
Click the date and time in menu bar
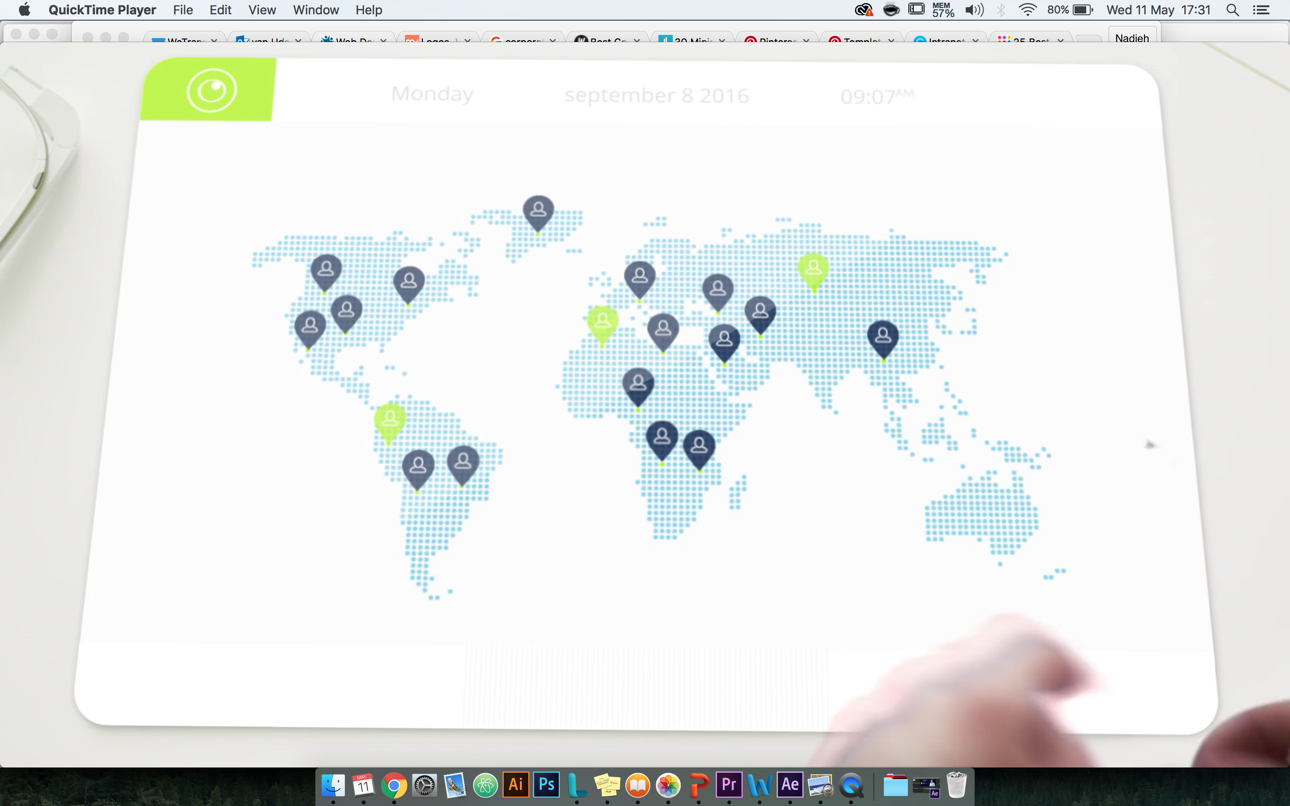[1158, 9]
